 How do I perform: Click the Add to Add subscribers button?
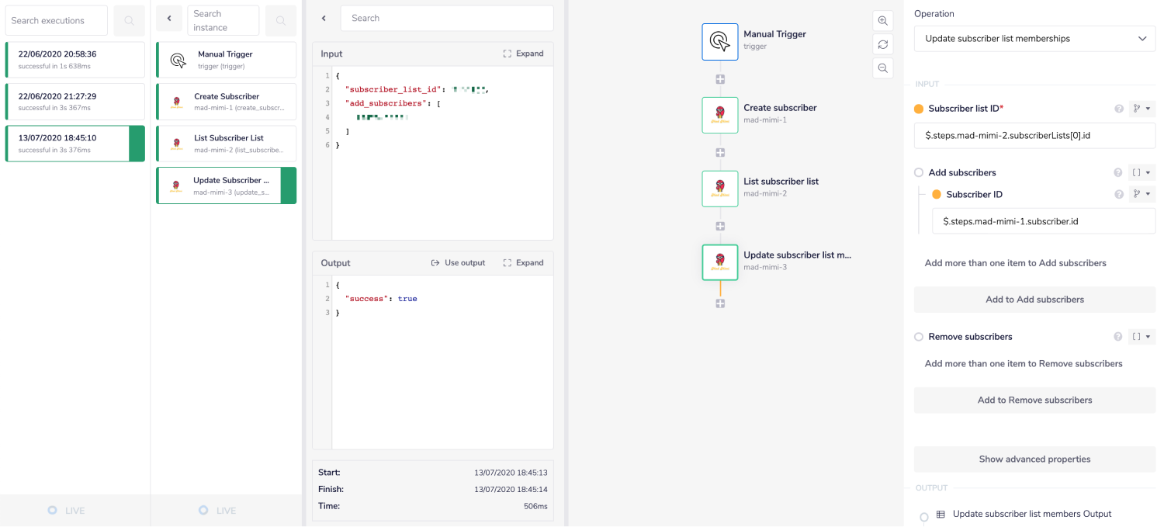(1034, 300)
